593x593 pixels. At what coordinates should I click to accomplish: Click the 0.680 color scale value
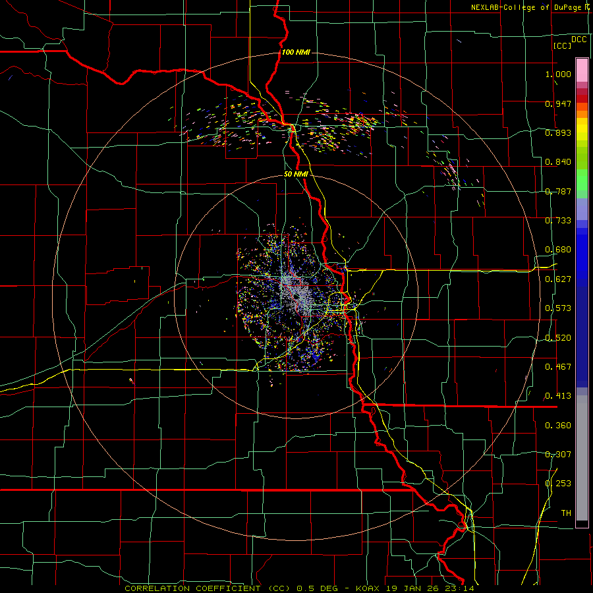pyautogui.click(x=558, y=250)
